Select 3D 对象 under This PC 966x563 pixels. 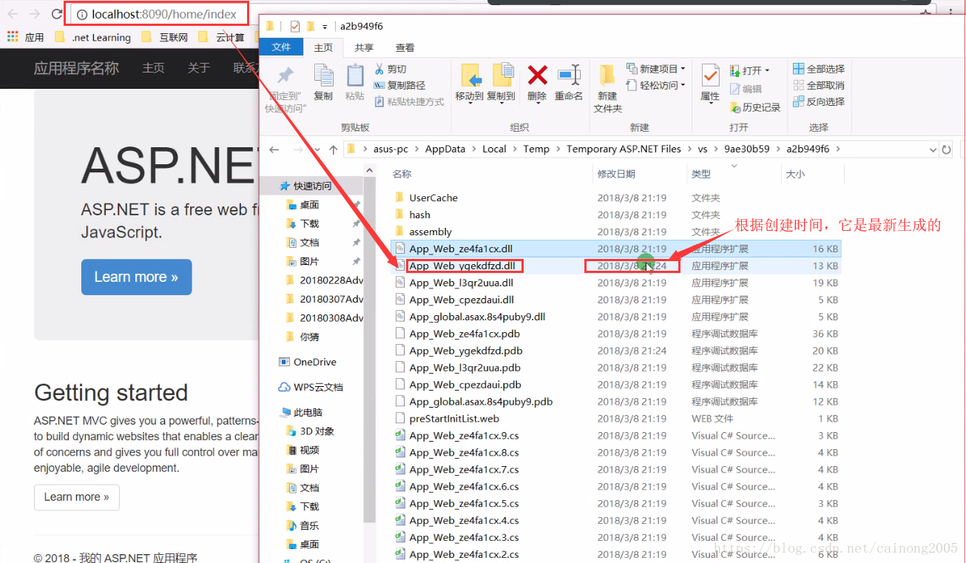310,431
